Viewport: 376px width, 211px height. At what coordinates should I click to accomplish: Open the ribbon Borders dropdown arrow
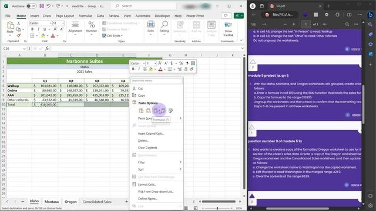(36, 36)
